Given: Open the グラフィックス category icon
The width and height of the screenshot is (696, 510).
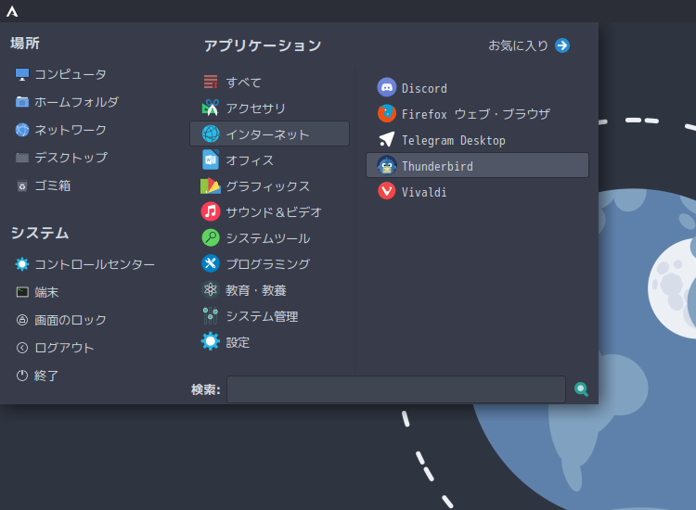Looking at the screenshot, I should click(x=211, y=185).
